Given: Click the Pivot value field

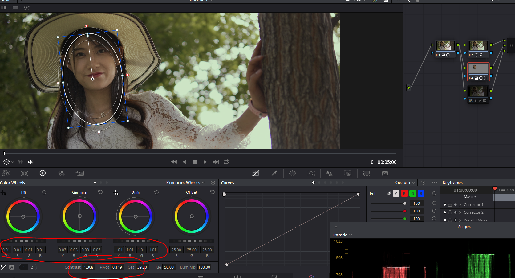Looking at the screenshot, I should click(117, 267).
